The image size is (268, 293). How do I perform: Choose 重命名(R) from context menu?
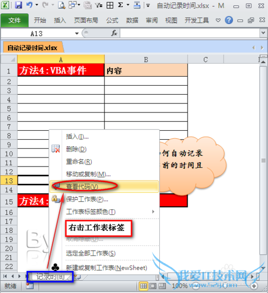pos(104,162)
